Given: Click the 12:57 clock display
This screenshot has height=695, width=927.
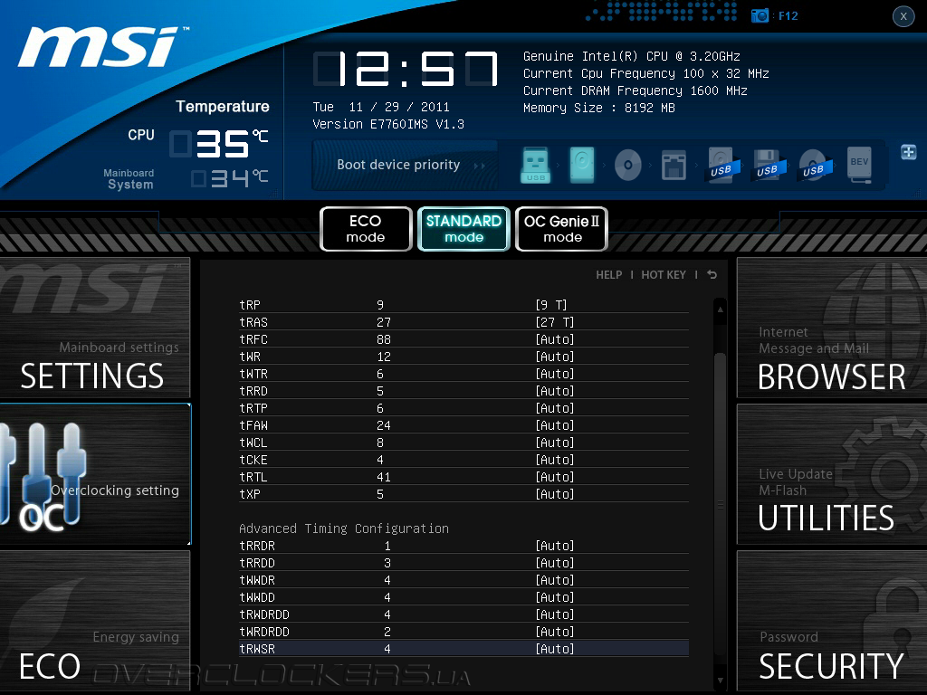Looking at the screenshot, I should [406, 69].
